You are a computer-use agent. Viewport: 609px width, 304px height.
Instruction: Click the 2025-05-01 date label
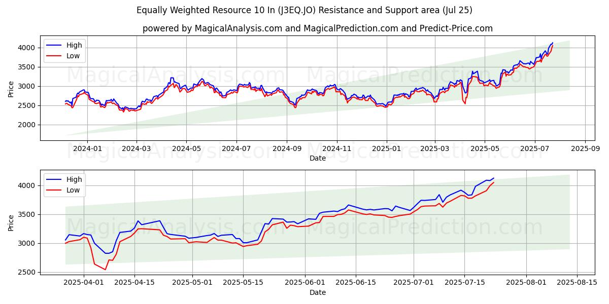pos(192,283)
